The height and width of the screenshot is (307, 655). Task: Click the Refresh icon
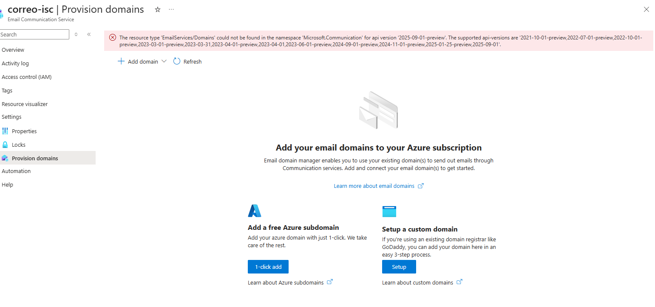click(x=177, y=61)
